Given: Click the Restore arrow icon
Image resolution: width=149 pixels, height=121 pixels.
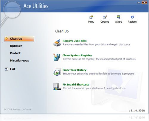Looking at the screenshot, I should click(132, 17).
